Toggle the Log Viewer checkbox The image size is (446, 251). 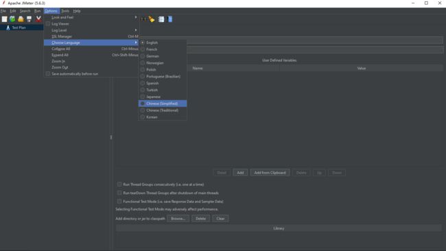pyautogui.click(x=48, y=23)
